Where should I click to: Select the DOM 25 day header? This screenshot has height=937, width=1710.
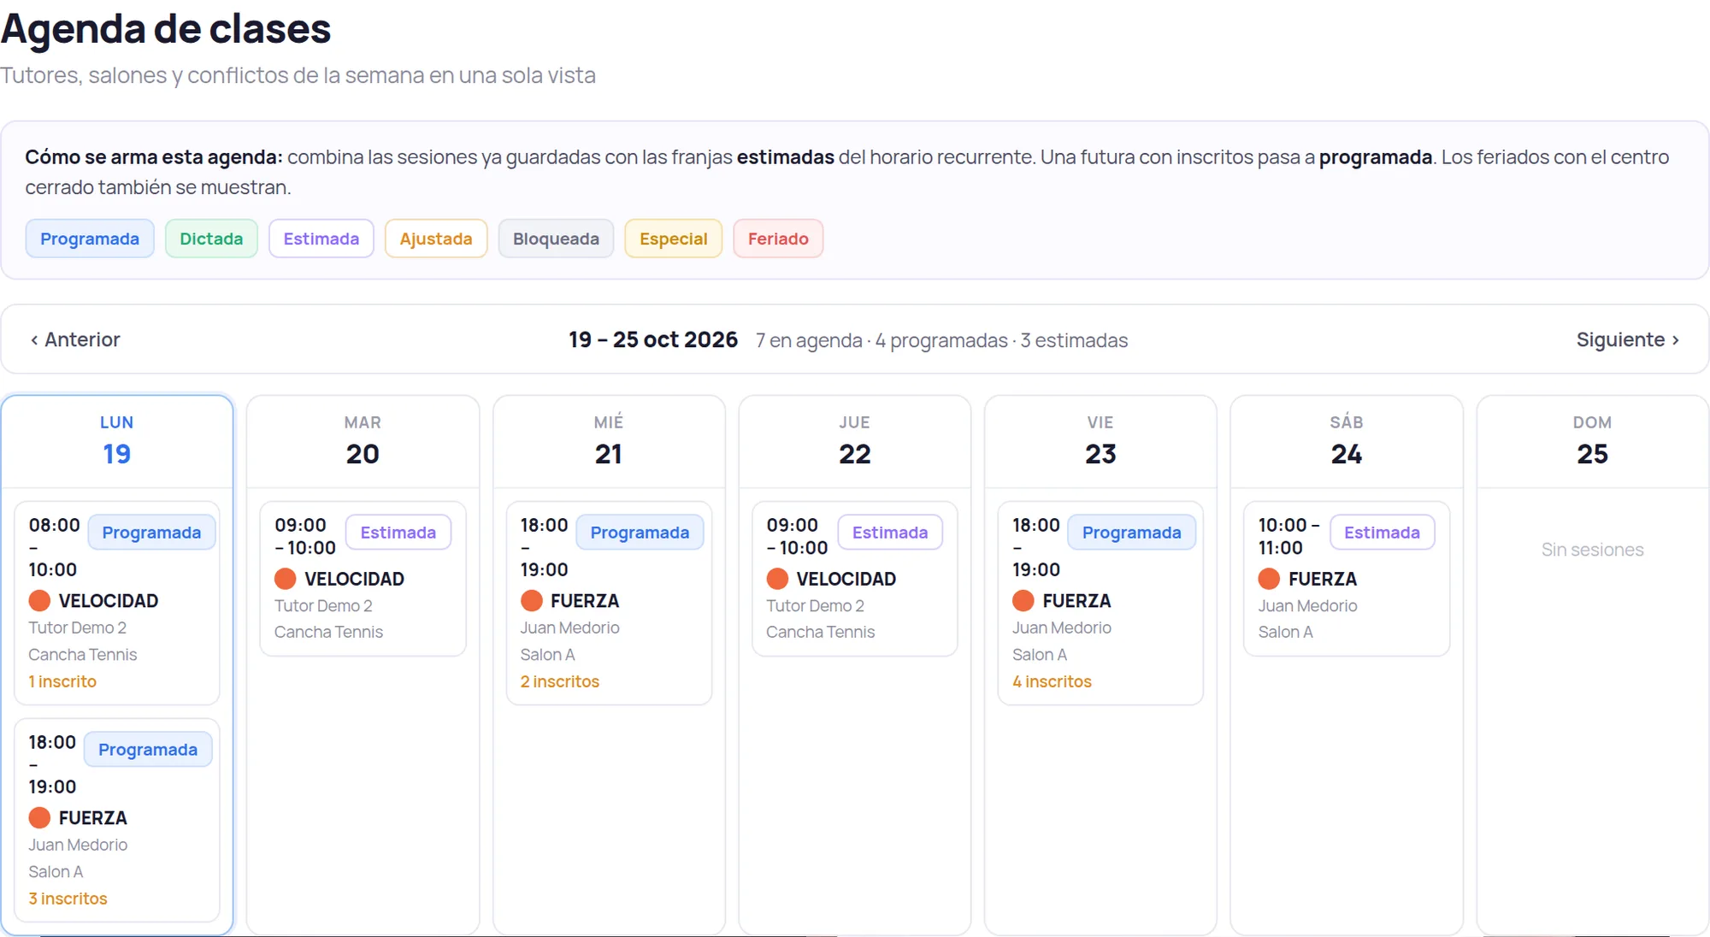point(1592,441)
